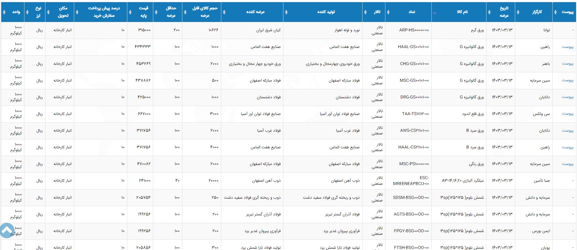Viewport: 577px width, 250px height.
Task: Click product name ورق رنگی
Action: coord(476,164)
